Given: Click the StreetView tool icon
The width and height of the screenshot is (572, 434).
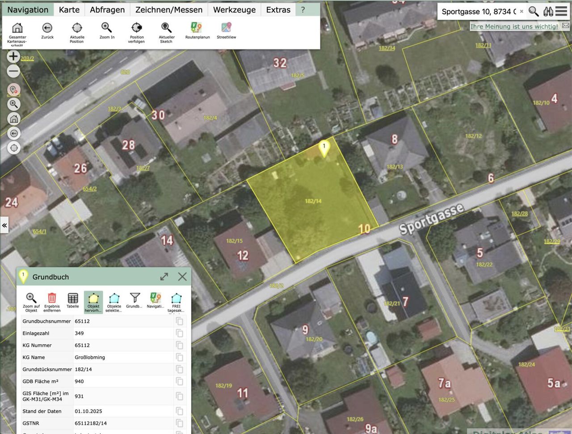Looking at the screenshot, I should pyautogui.click(x=226, y=28).
